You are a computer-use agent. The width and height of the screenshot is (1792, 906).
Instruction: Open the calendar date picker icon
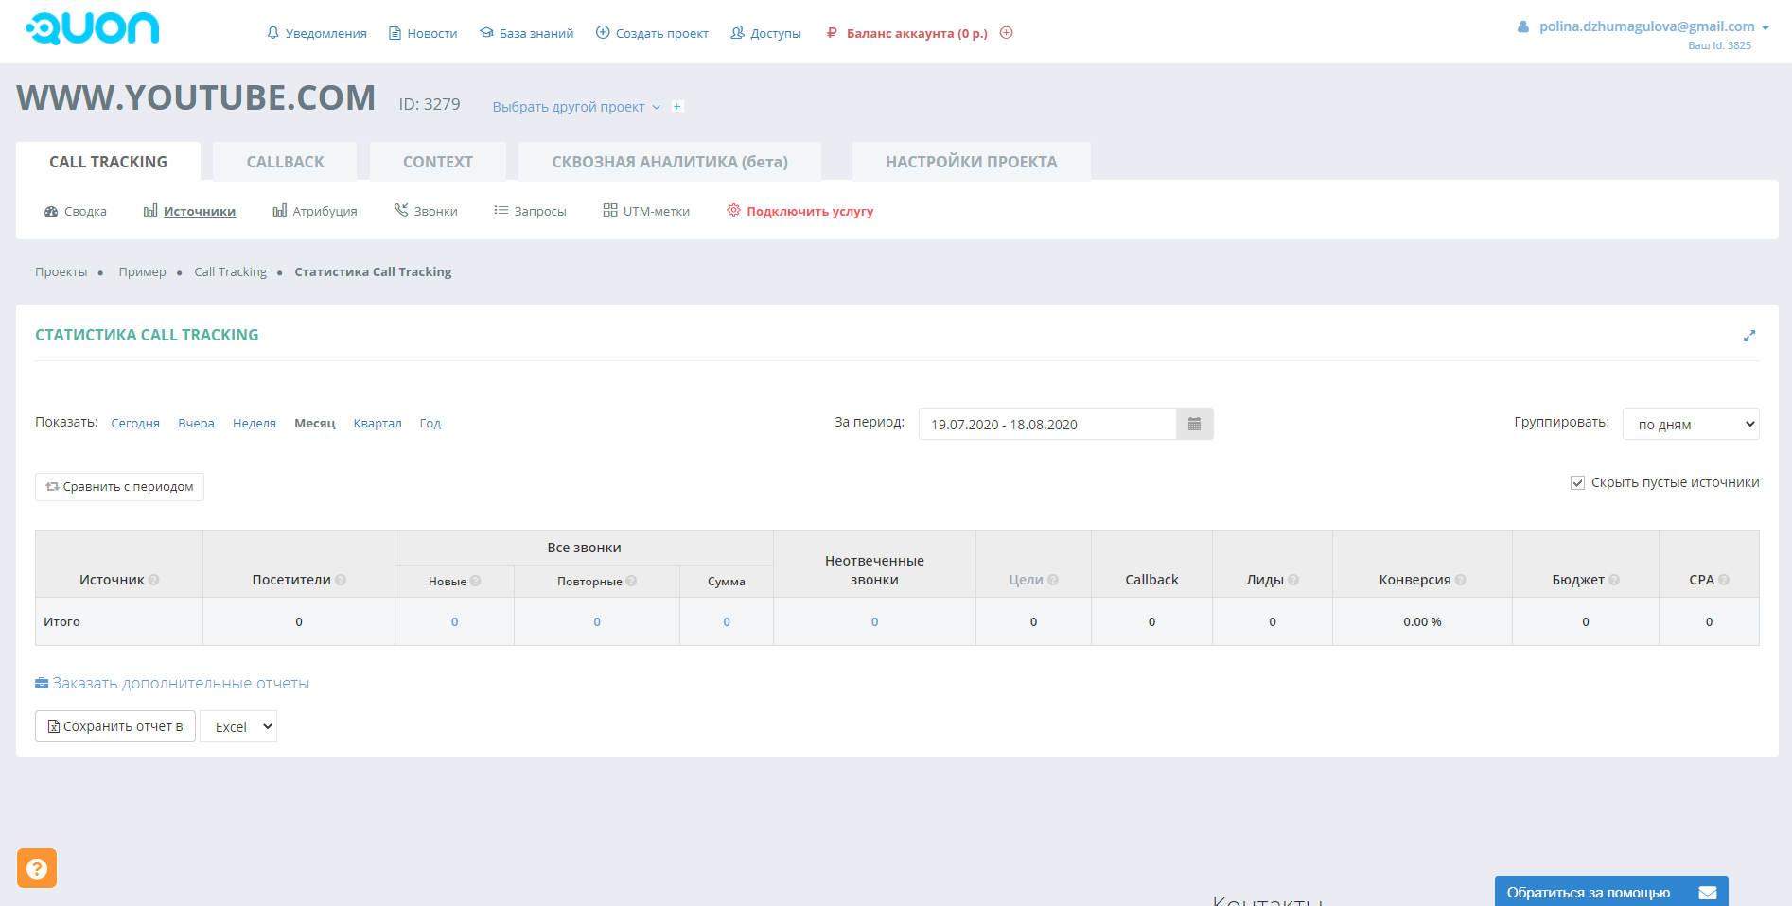1195,424
